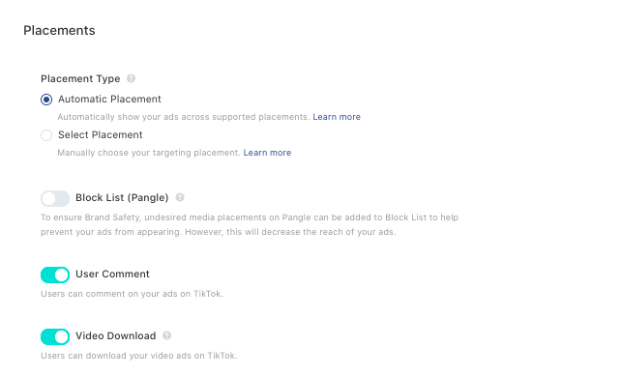The height and width of the screenshot is (376, 621).
Task: Click the Placements section heading
Action: pyautogui.click(x=59, y=31)
